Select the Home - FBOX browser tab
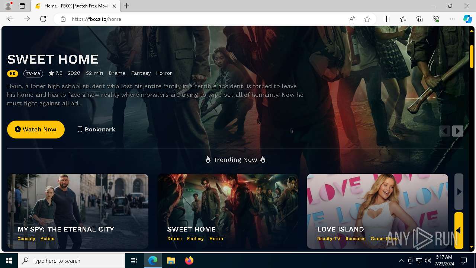Screen dimensions: 476x268 pyautogui.click(x=75, y=6)
